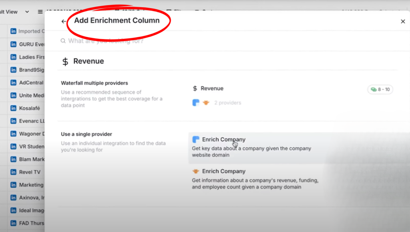The width and height of the screenshot is (410, 232).
Task: Click the blue provider logo under Revenue
Action: tap(196, 103)
